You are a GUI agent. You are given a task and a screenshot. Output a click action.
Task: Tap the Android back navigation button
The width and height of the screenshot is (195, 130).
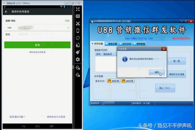(23, 126)
